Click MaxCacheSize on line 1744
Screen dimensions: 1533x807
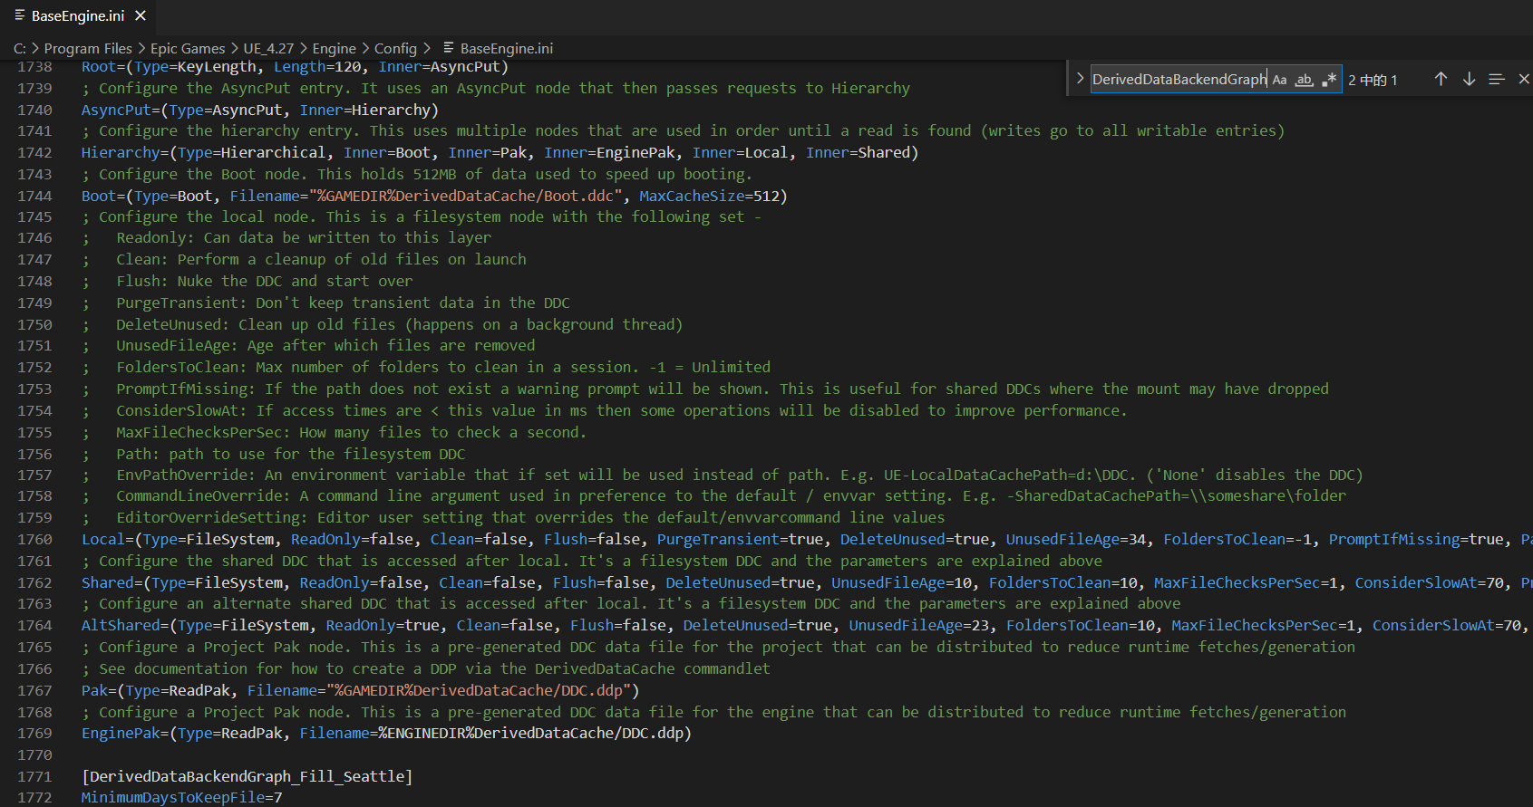point(691,197)
